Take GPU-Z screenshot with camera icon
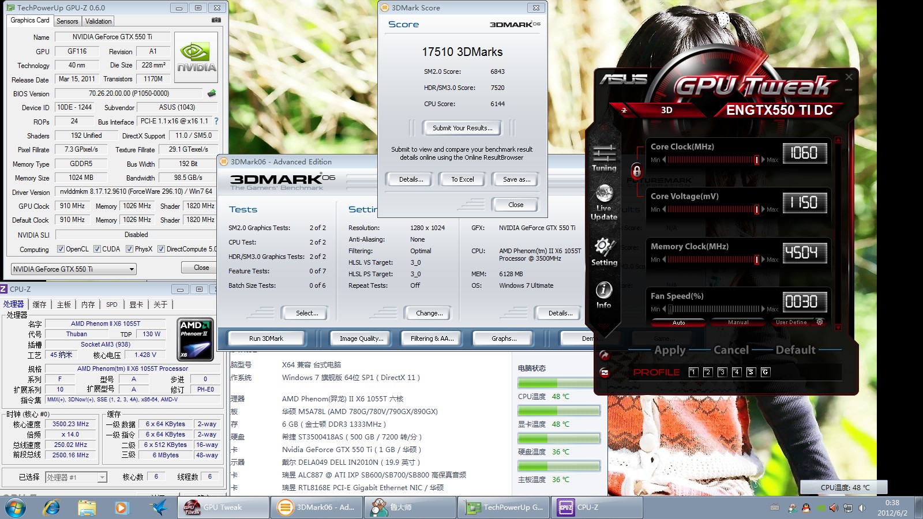Viewport: 923px width, 519px height. coord(216,20)
